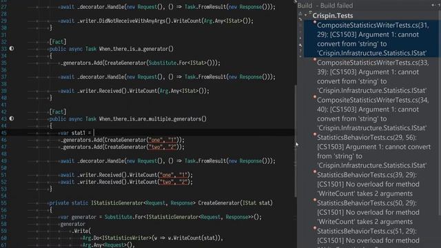Click Arg.Any<Request>() on line 61

click(x=107, y=245)
